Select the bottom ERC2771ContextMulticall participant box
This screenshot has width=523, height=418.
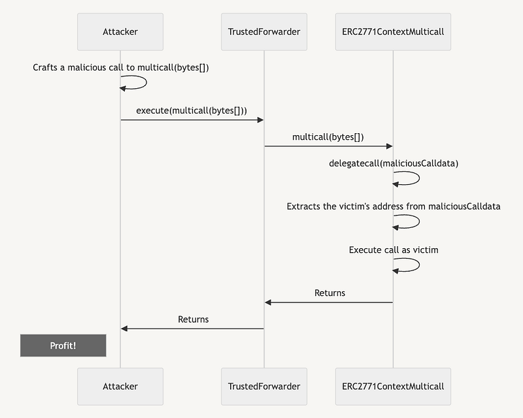[393, 386]
